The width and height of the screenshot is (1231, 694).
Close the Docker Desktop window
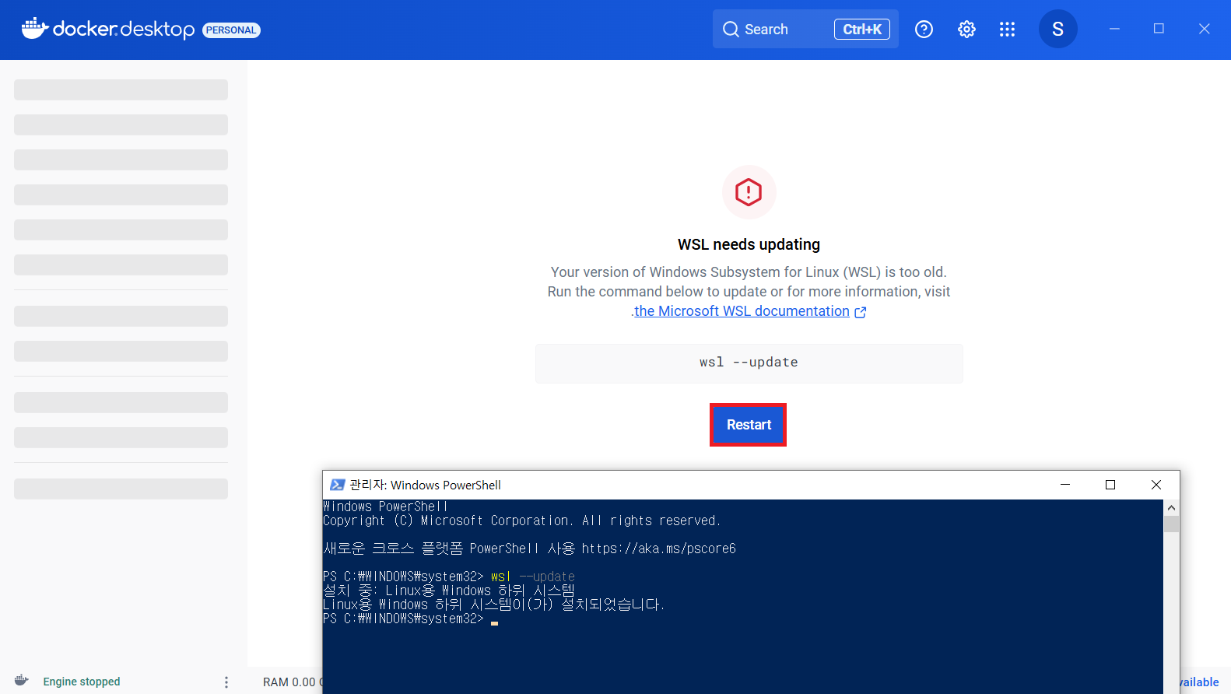pos(1204,29)
